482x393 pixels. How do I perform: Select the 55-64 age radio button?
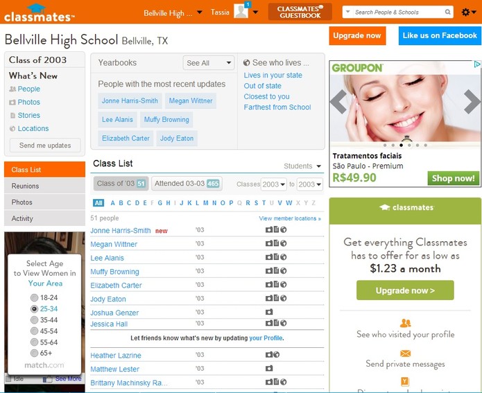click(x=34, y=342)
